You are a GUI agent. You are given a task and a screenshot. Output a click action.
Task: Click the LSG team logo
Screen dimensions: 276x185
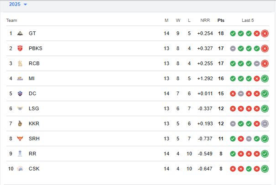(20, 108)
